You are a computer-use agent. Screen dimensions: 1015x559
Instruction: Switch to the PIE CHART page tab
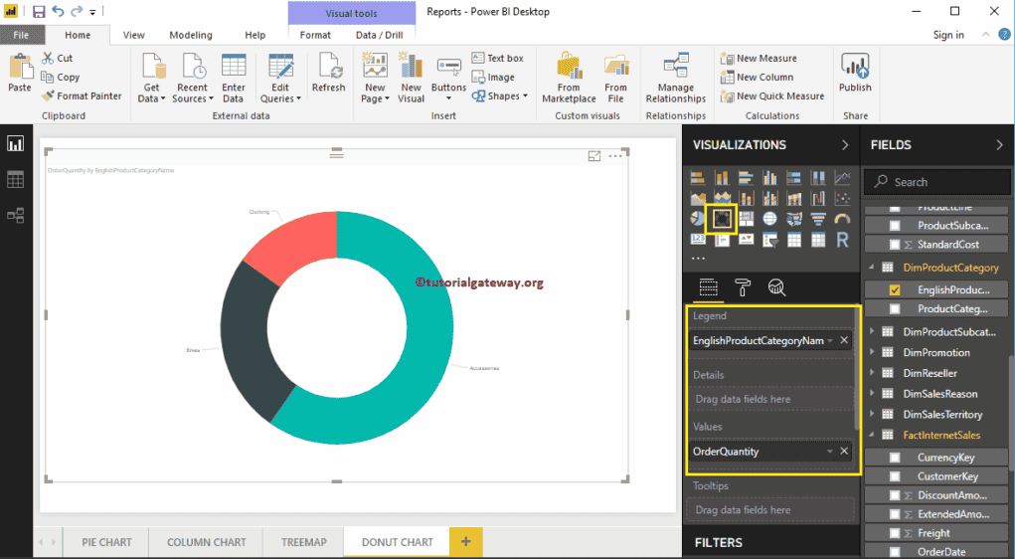(x=106, y=542)
